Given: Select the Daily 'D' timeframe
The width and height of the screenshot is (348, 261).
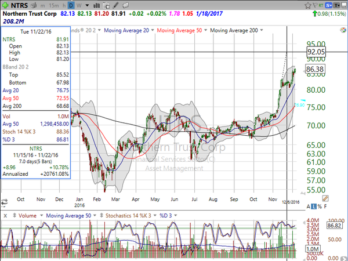Looking at the screenshot, I should [71, 5].
